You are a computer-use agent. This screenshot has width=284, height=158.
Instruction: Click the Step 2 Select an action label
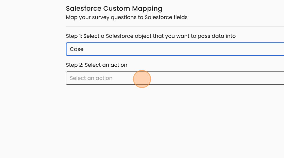(96, 65)
